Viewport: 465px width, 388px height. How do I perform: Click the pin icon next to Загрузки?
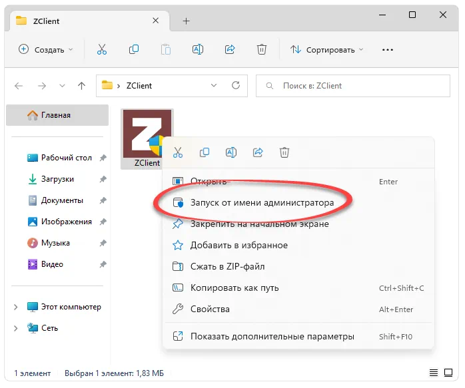click(103, 179)
